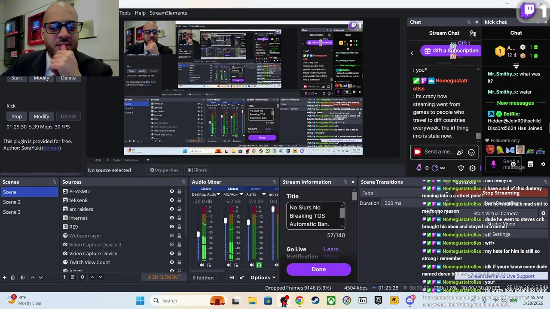The image size is (550, 309).
Task: Pop out the Sources dock panel
Action: click(x=183, y=182)
